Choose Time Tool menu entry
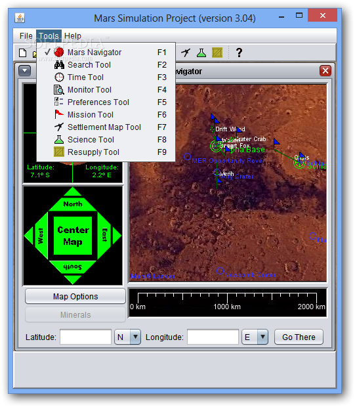The width and height of the screenshot is (355, 407). point(106,77)
